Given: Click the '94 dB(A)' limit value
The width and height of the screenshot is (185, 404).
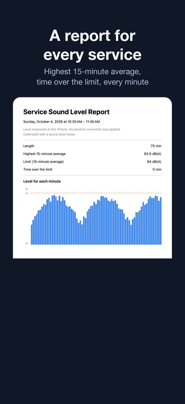Looking at the screenshot, I should coord(154,162).
